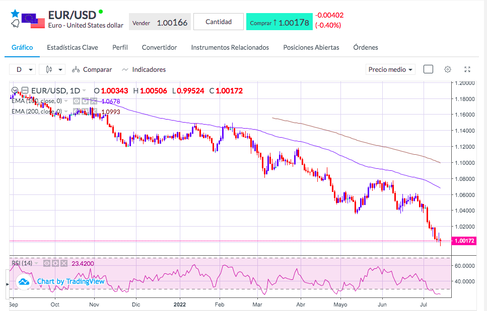Toggle visibility of RSI eye icon
Screen dimensions: 487x311
click(x=47, y=263)
